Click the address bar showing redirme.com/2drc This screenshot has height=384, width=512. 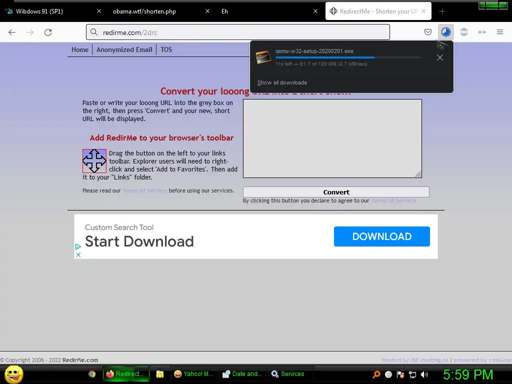tap(237, 32)
